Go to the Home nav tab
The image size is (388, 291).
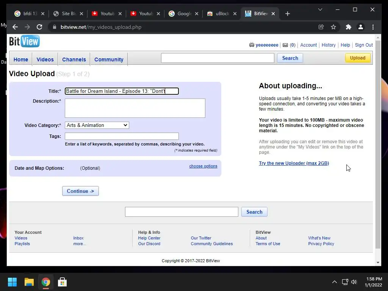coord(21,59)
